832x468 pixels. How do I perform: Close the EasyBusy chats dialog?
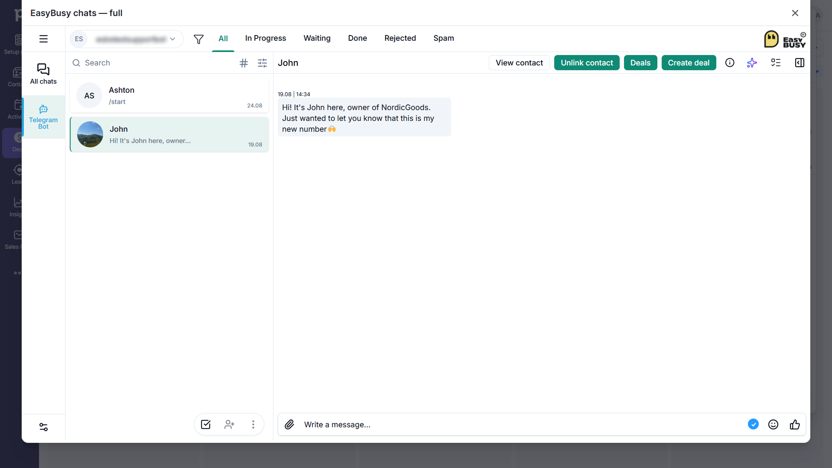point(795,13)
